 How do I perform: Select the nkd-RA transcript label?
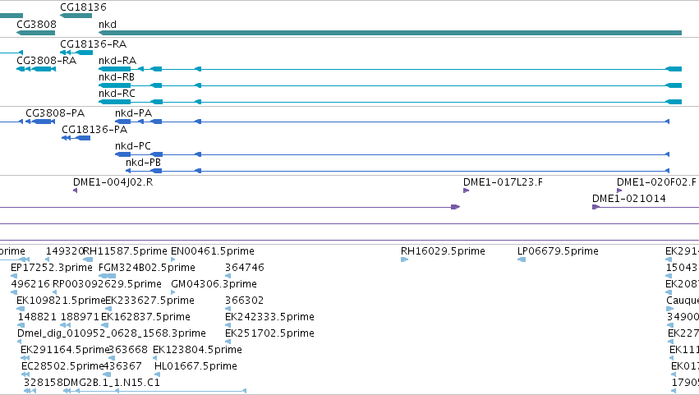point(117,61)
